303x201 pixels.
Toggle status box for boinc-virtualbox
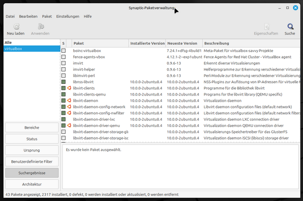click(x=63, y=51)
